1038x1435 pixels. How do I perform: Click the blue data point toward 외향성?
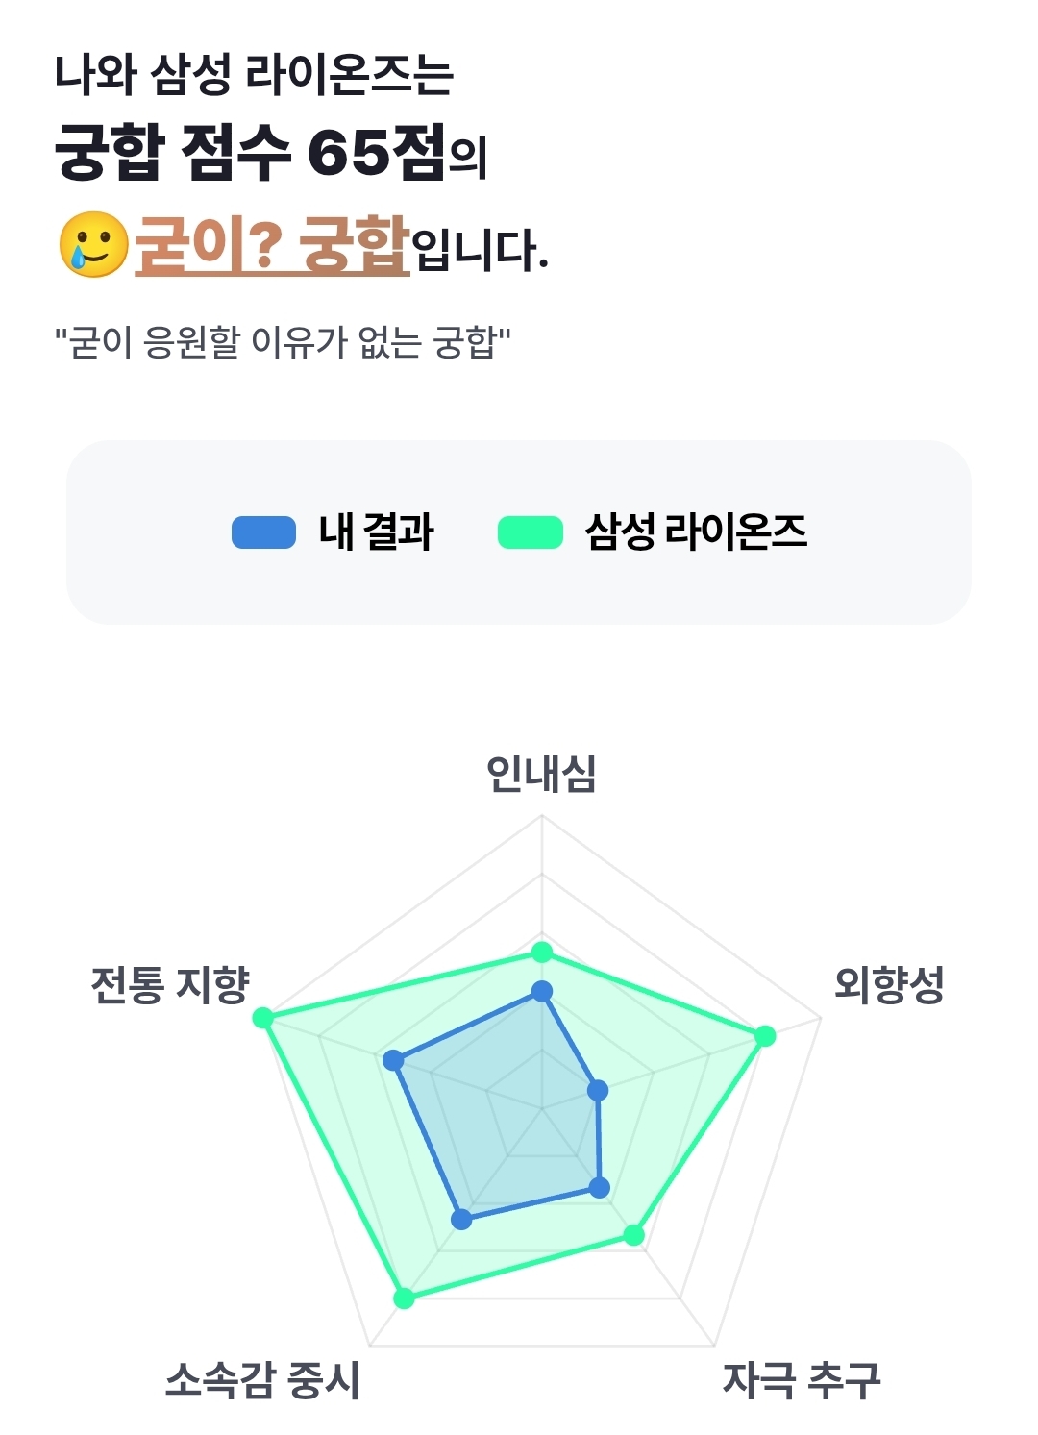tap(598, 1090)
